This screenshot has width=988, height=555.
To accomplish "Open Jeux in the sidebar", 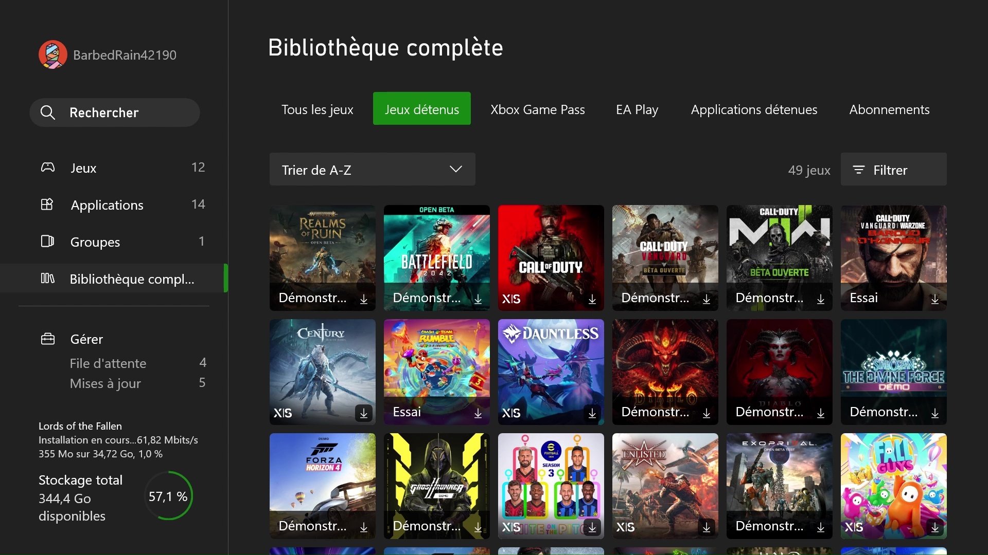I will [x=114, y=168].
